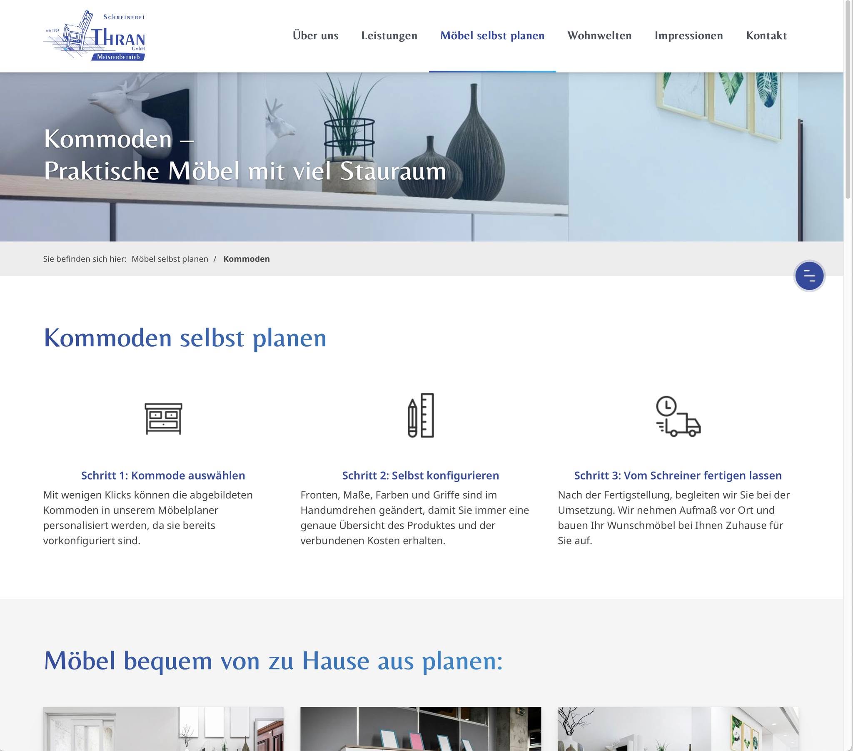
Task: Open the Leistungen menu item
Action: click(x=389, y=35)
